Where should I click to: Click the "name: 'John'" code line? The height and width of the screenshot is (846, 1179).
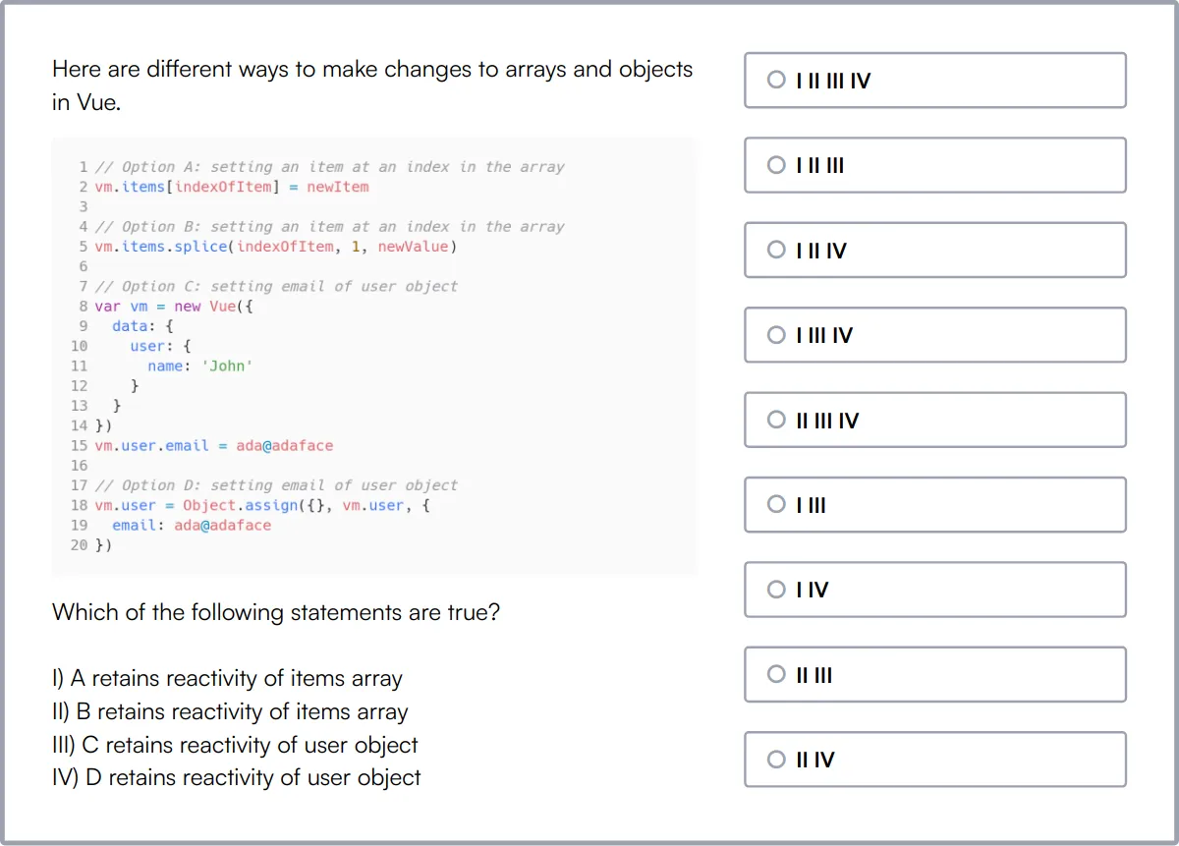click(x=200, y=367)
